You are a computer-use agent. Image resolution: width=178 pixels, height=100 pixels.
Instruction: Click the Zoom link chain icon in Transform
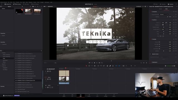166,23
